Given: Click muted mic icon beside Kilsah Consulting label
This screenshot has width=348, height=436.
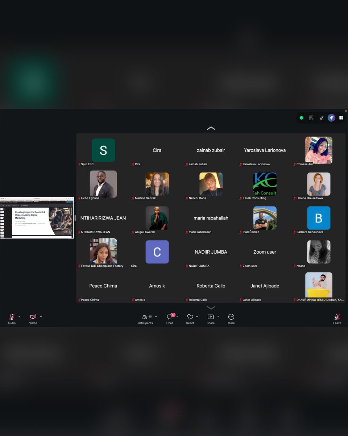Looking at the screenshot, I should [240, 198].
